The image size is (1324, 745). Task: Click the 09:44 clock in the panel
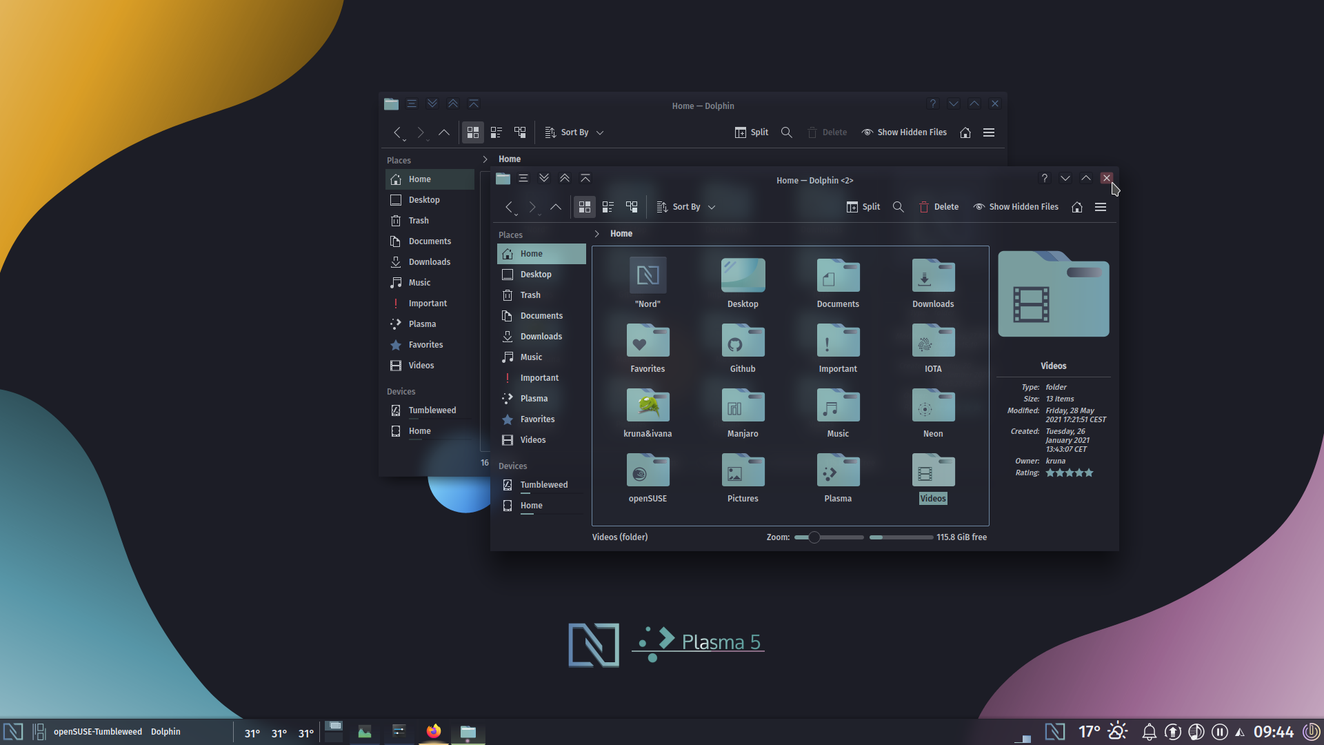(1274, 732)
